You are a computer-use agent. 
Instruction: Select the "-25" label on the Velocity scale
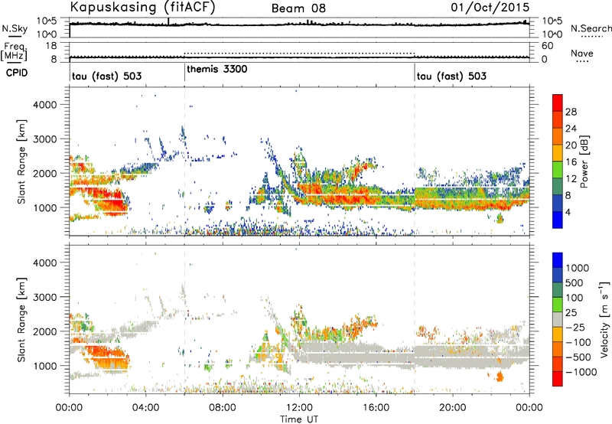[x=575, y=327]
